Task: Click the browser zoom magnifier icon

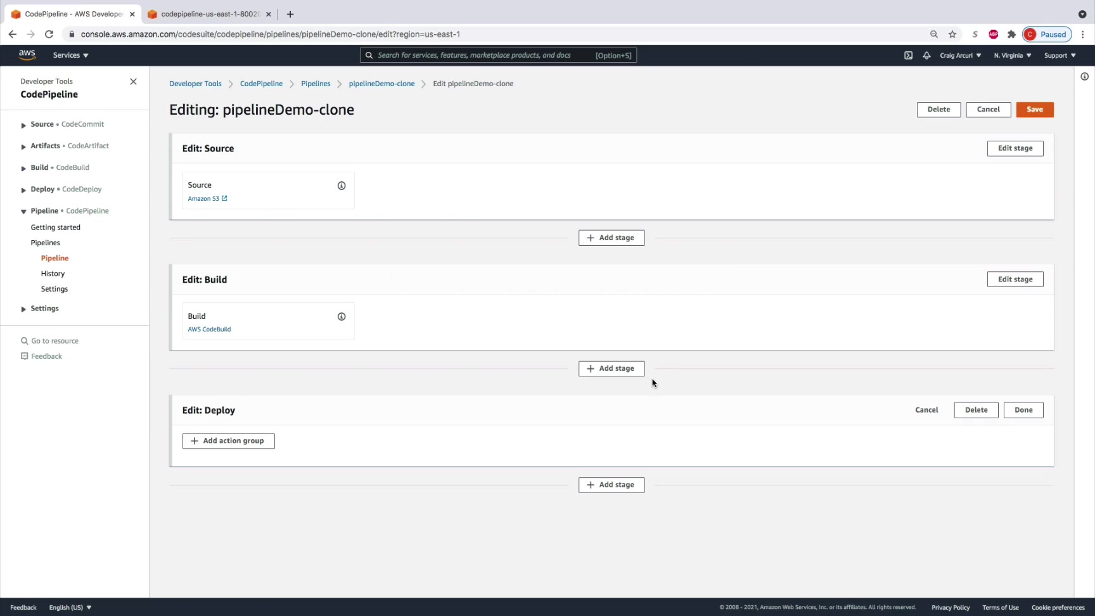Action: 934,34
